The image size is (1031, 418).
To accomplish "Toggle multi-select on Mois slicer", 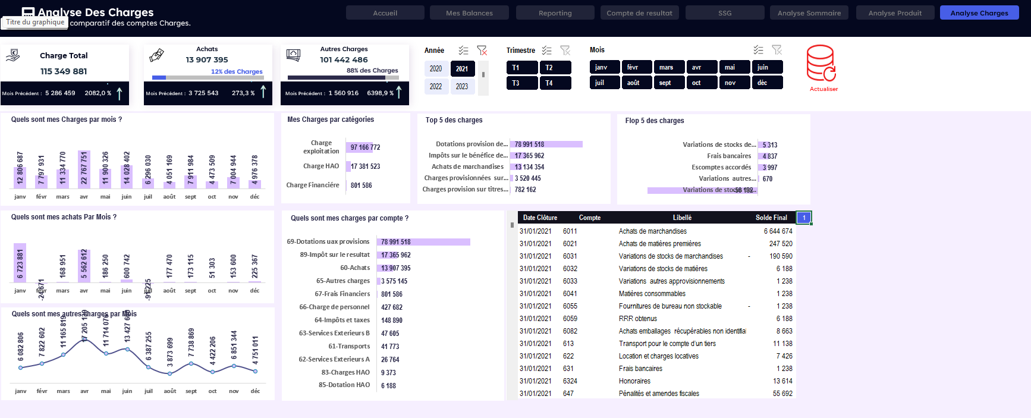I will (x=758, y=50).
